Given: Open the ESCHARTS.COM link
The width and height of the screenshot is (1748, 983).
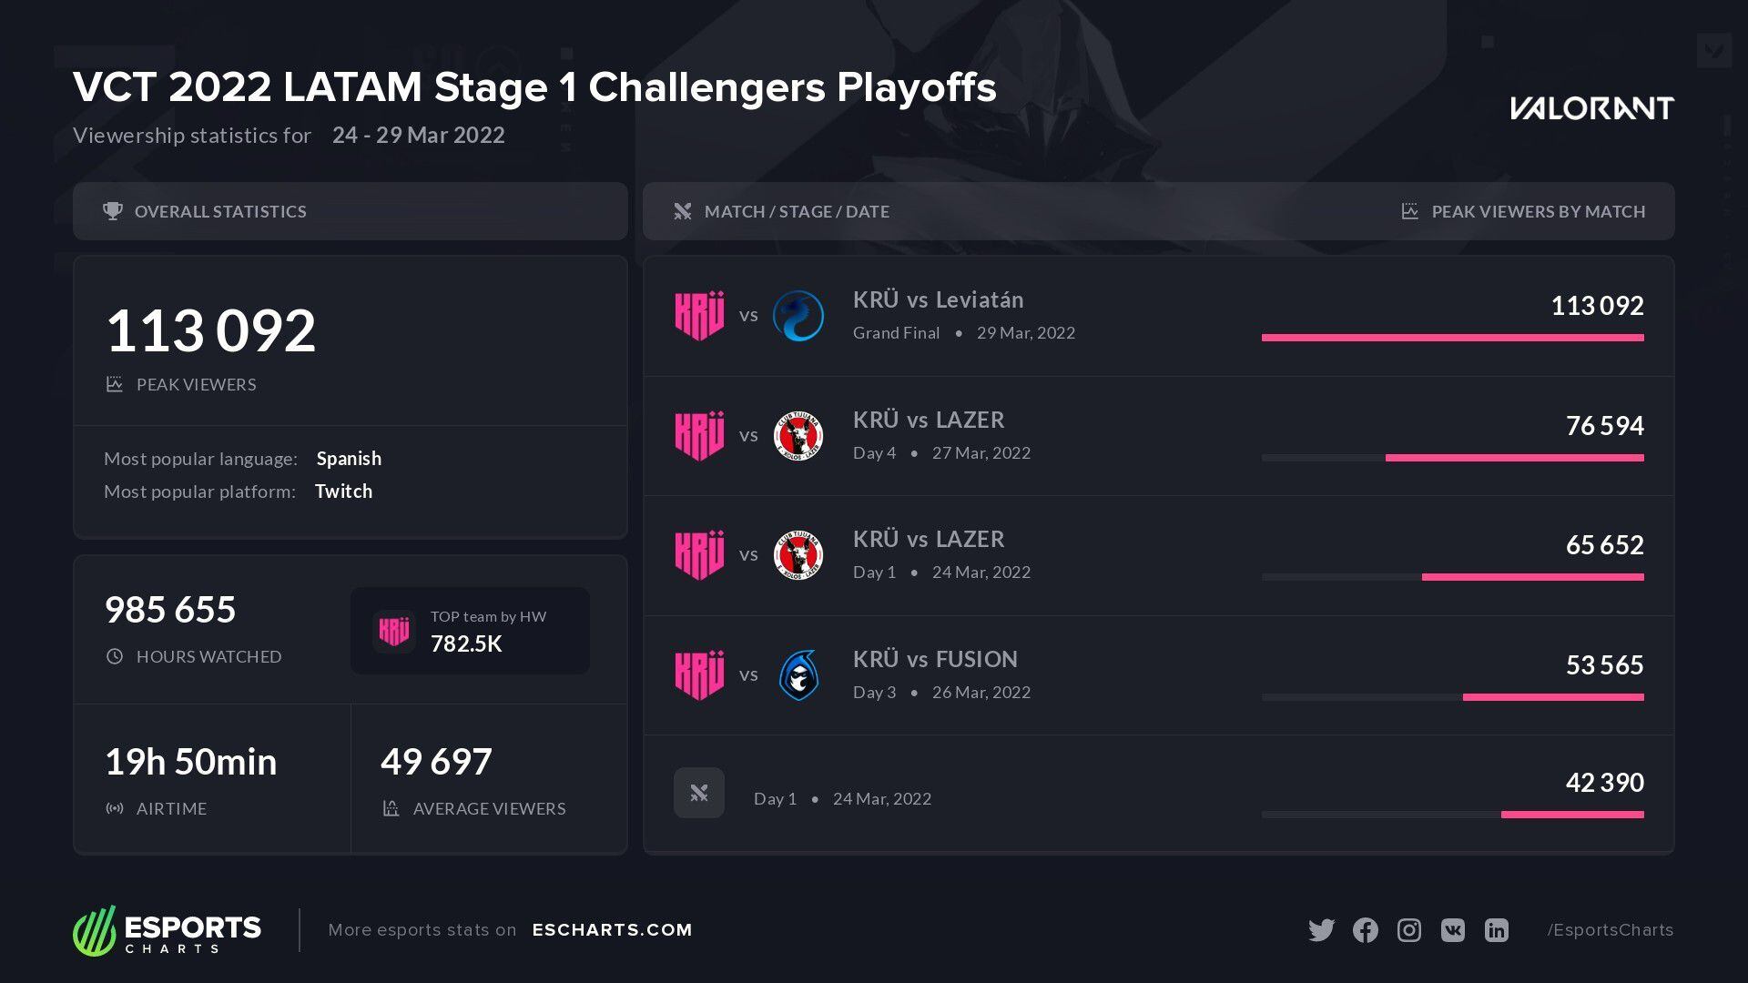Looking at the screenshot, I should 612,930.
